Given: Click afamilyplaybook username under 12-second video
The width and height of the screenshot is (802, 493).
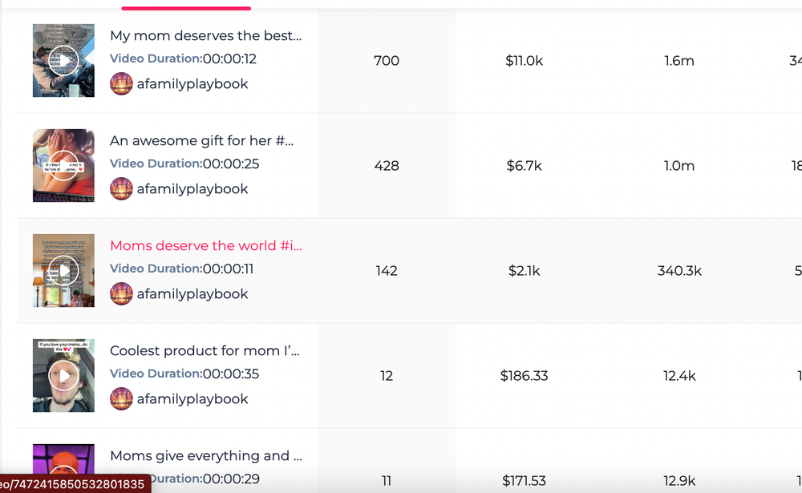Looking at the screenshot, I should [x=192, y=84].
